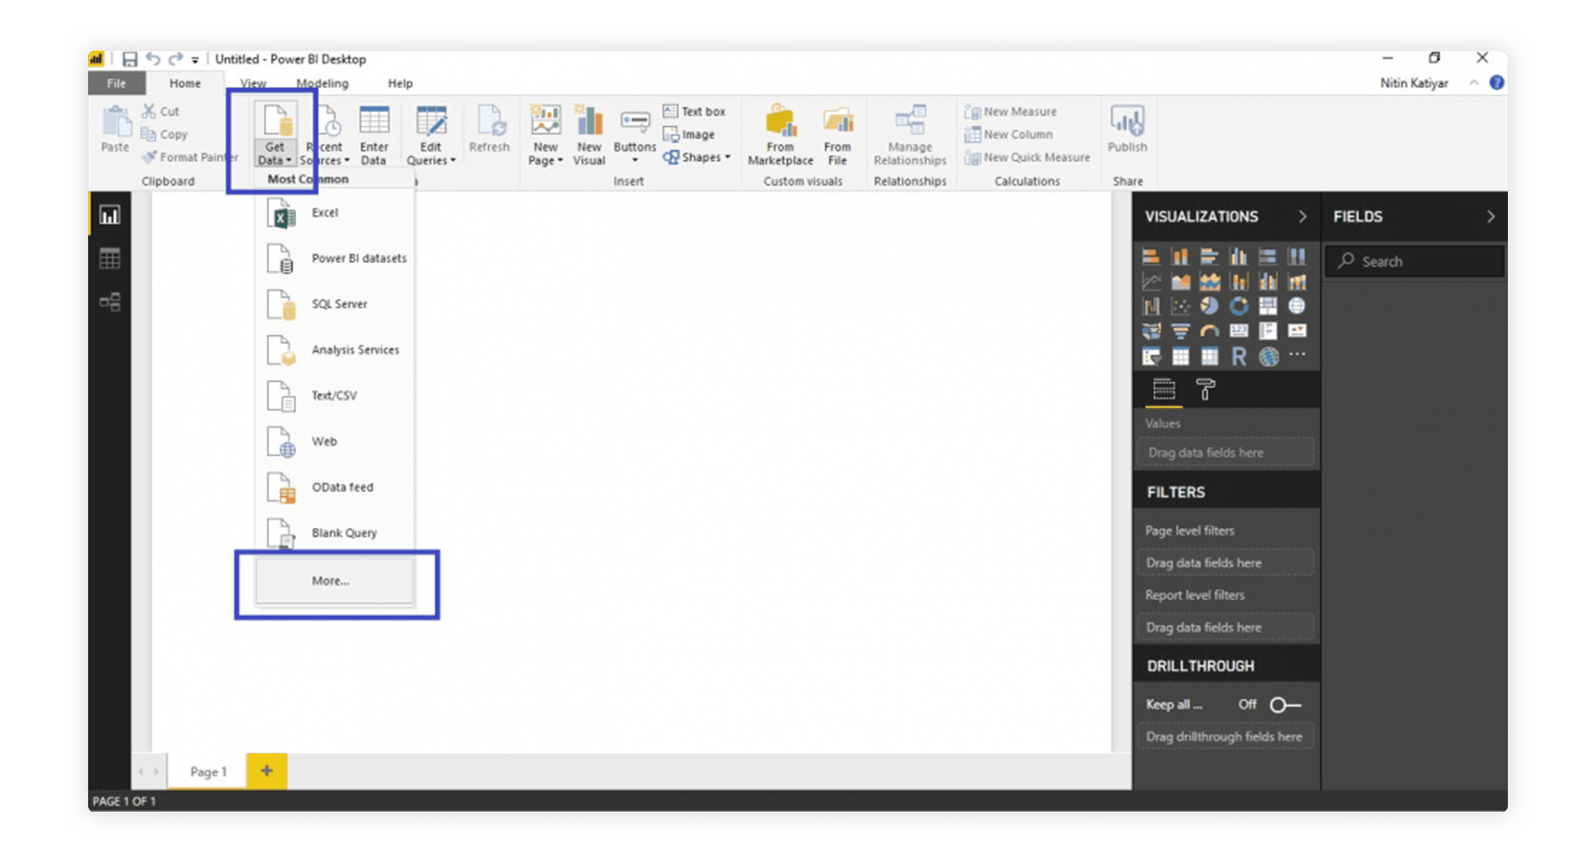Click the Values drag data fields well
The height and width of the screenshot is (864, 1596).
tap(1225, 453)
